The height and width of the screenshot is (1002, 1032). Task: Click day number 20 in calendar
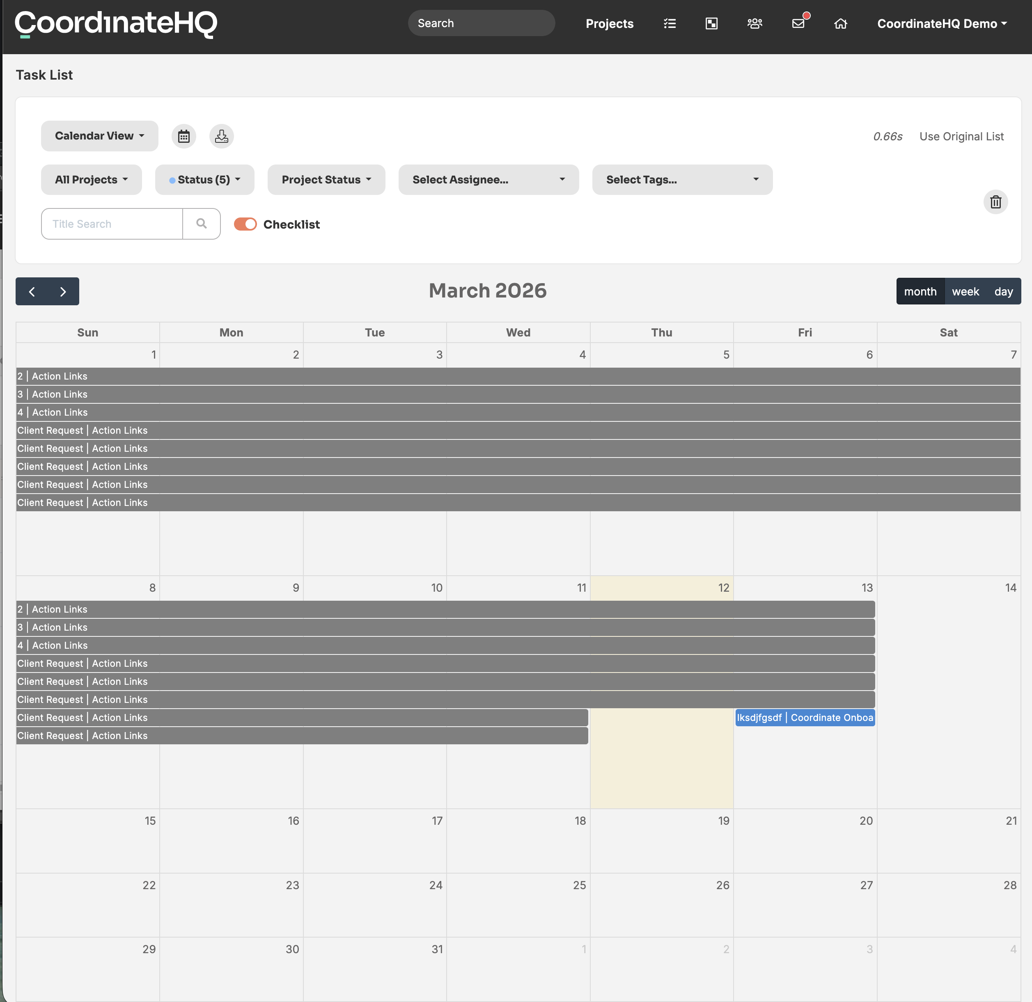coord(866,821)
